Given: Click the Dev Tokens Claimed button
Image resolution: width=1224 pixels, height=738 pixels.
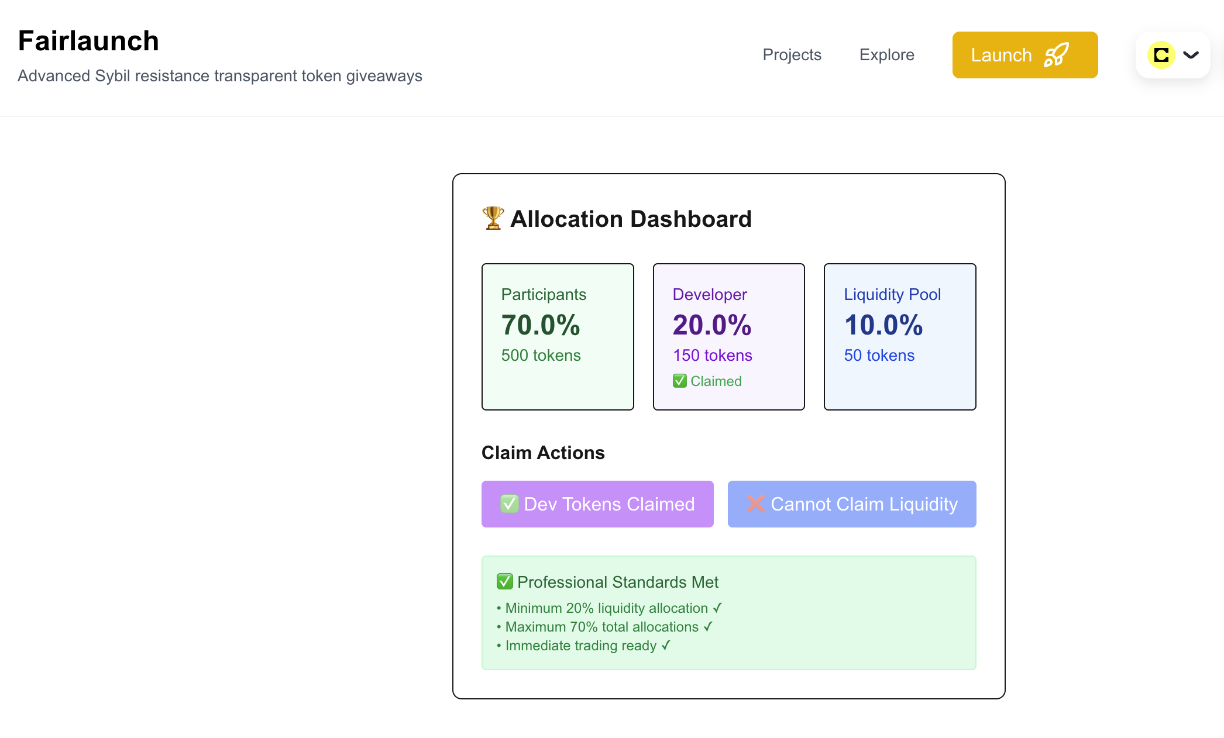Looking at the screenshot, I should tap(597, 504).
